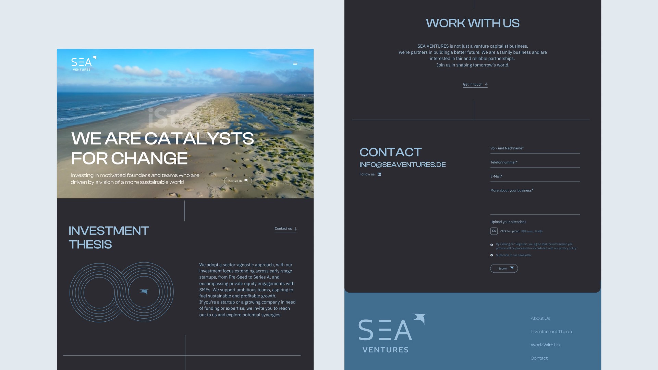This screenshot has width=658, height=370.
Task: Click 'Upload your pitchdeck' label
Action: 508,222
